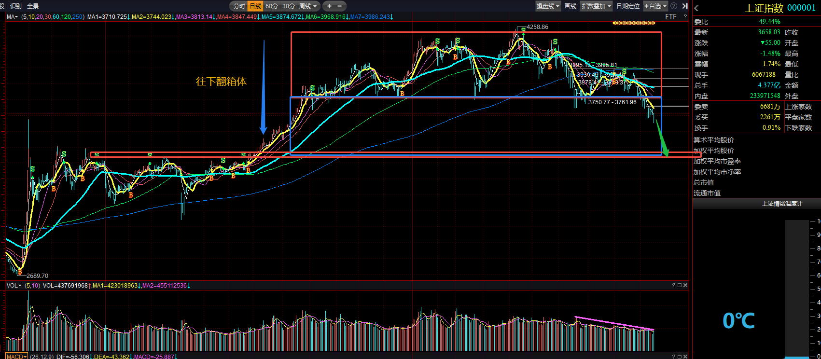Open +自选 watchlist dropdown
The width and height of the screenshot is (821, 359).
[x=655, y=6]
